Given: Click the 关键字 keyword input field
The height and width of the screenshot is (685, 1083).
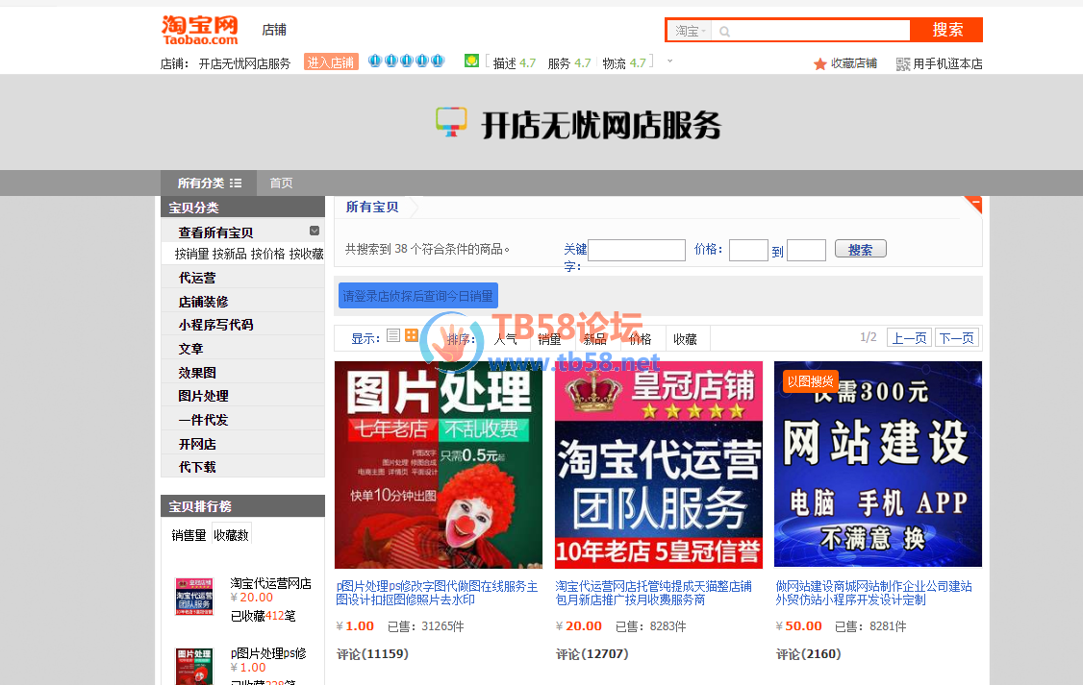Looking at the screenshot, I should pos(636,251).
